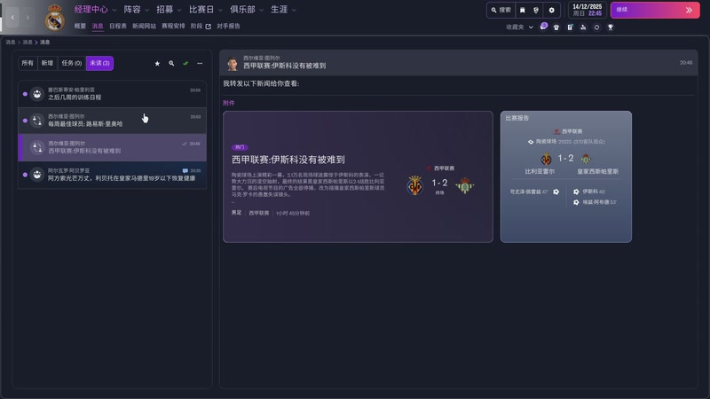710x399 pixels.
Task: Open message 阿方索光芒万丈
Action: pyautogui.click(x=113, y=175)
